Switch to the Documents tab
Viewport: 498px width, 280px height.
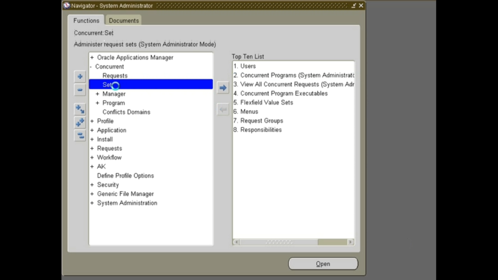[x=124, y=20]
